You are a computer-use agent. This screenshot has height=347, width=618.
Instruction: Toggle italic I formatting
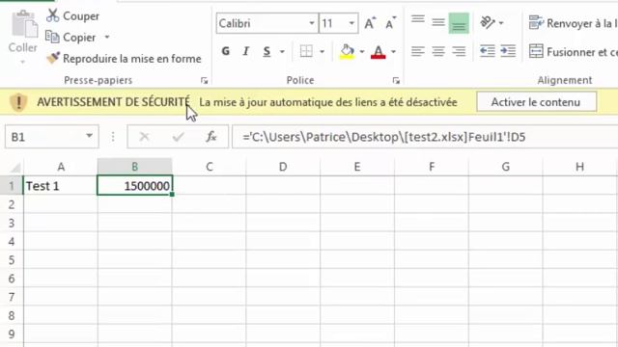pyautogui.click(x=246, y=51)
